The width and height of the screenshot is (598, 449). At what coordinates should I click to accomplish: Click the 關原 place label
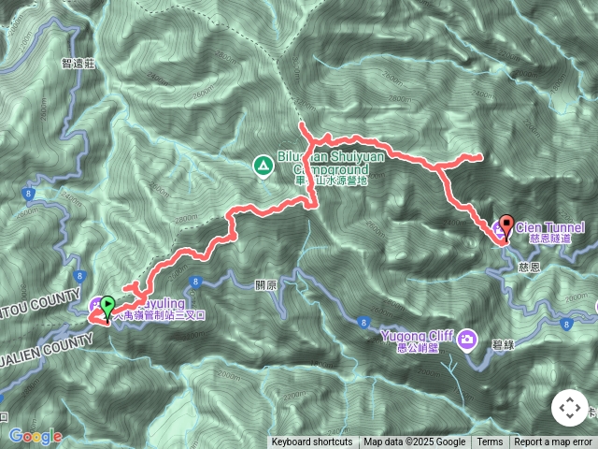coord(265,285)
